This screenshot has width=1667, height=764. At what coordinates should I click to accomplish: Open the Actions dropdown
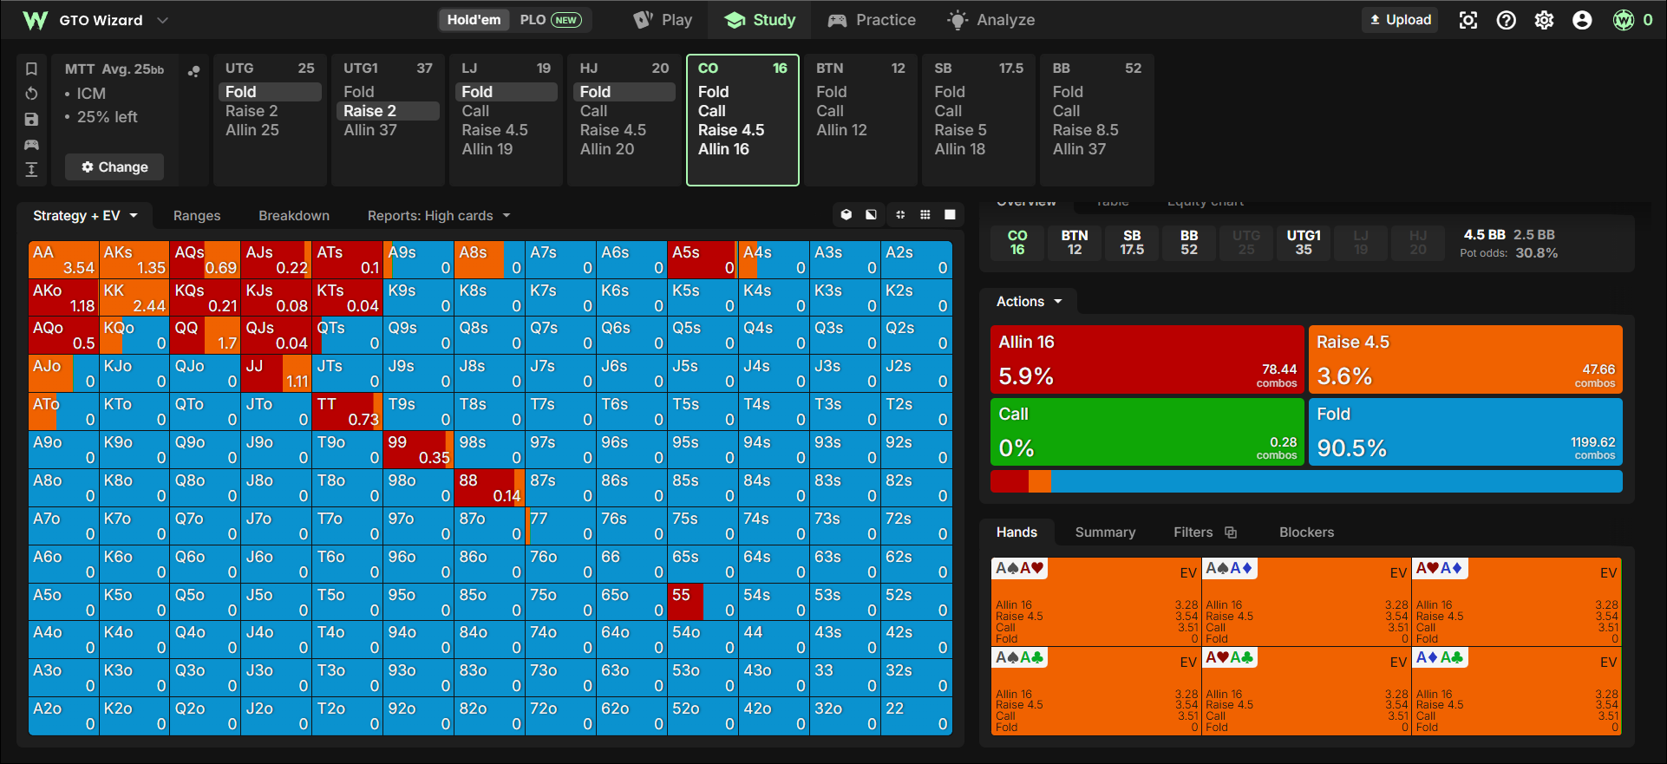click(1029, 302)
